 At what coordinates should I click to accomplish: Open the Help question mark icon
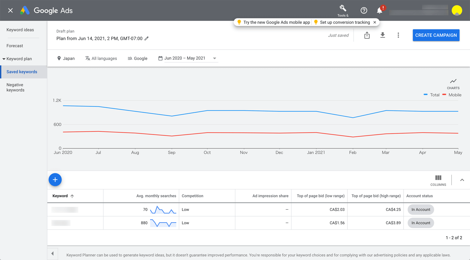pyautogui.click(x=364, y=10)
